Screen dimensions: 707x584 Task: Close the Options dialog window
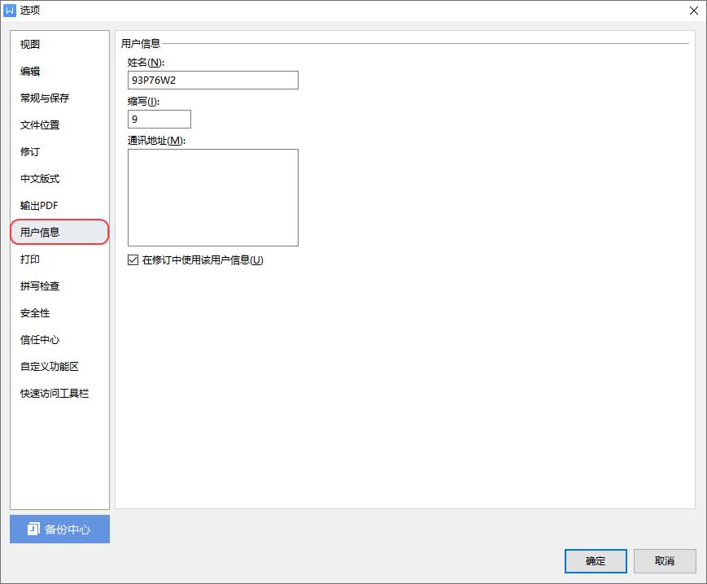coord(693,11)
